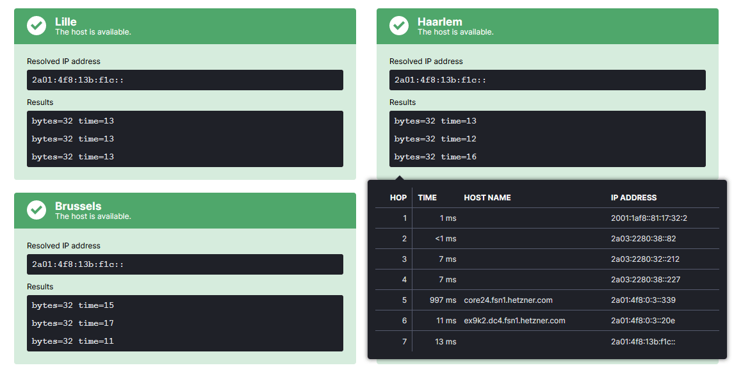Image resolution: width=734 pixels, height=370 pixels.
Task: Click the Haarlem green checkmark icon
Action: pos(399,26)
